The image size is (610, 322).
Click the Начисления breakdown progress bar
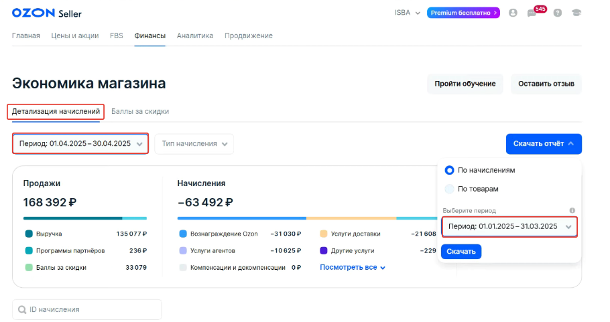(x=307, y=218)
